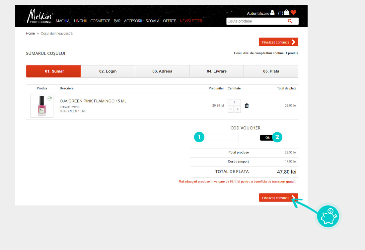The width and height of the screenshot is (365, 250).
Task: Click the user account icon
Action: 272,13
